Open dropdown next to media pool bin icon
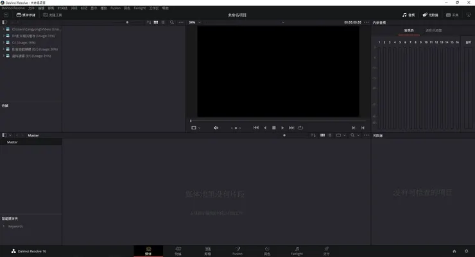The height and width of the screenshot is (257, 475). click(10, 135)
